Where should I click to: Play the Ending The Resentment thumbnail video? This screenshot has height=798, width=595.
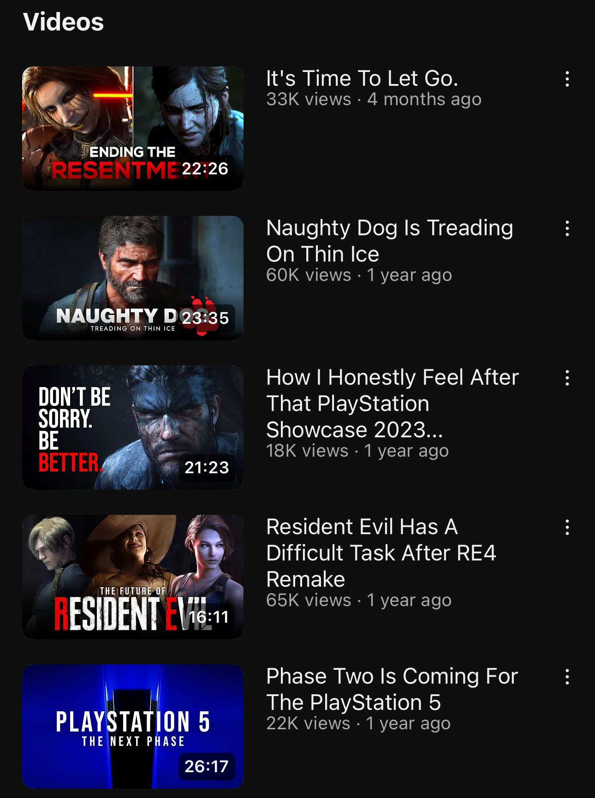coord(133,129)
